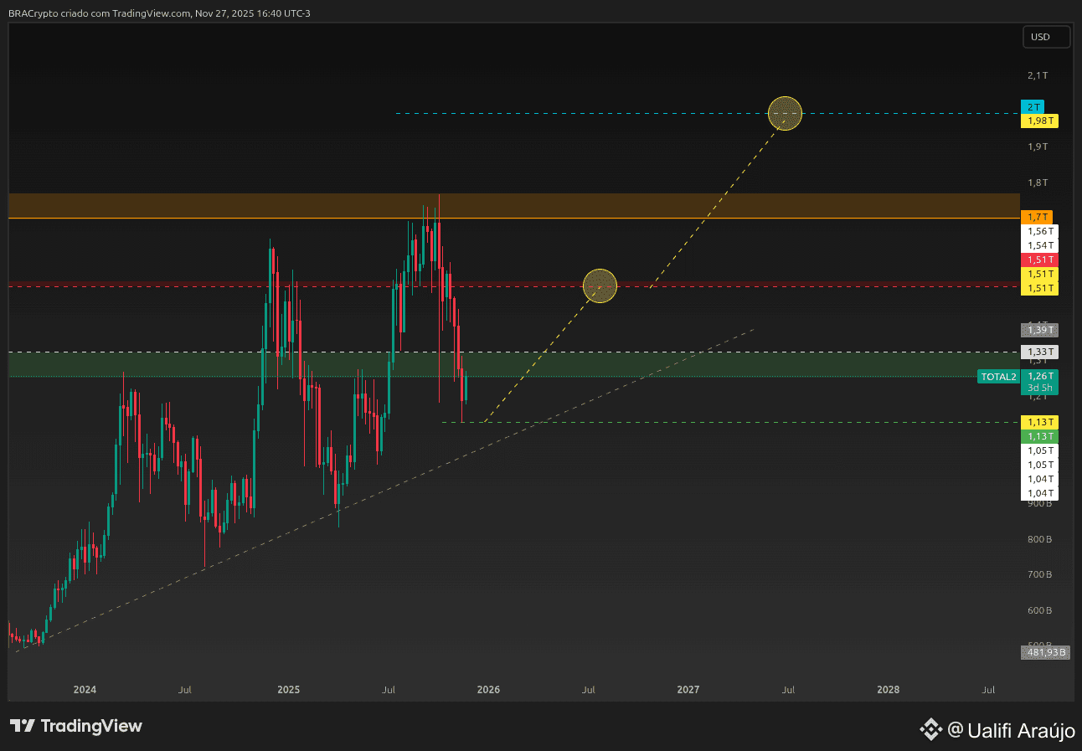1082x751 pixels.
Task: Click the Binance logo icon
Action: (x=931, y=730)
